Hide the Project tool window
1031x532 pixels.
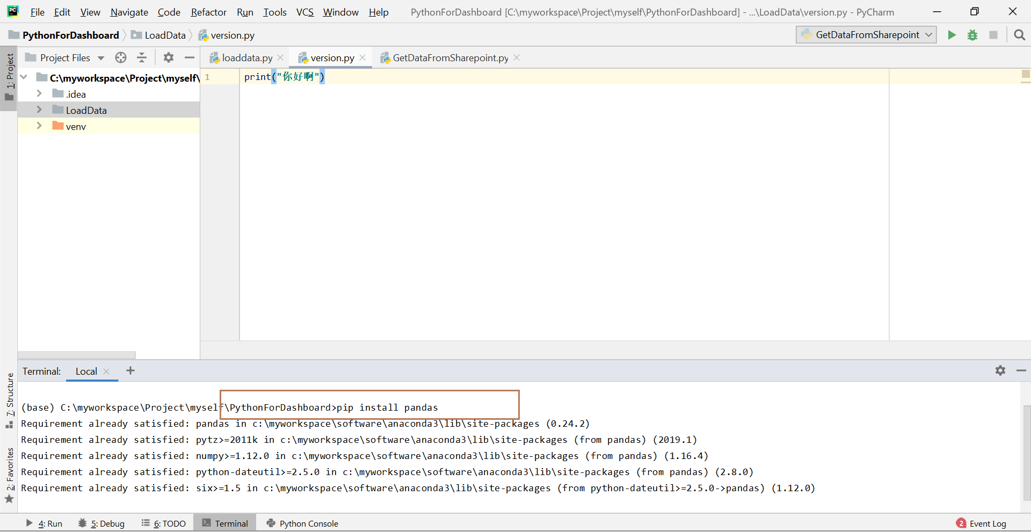(x=189, y=57)
